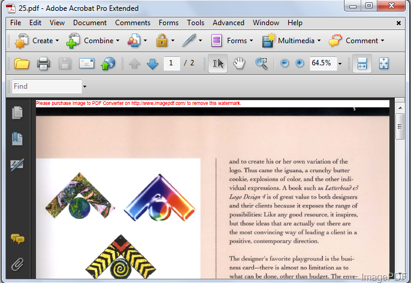This screenshot has width=411, height=283.
Task: Open the Find options dropdown arrow
Action: 84,86
